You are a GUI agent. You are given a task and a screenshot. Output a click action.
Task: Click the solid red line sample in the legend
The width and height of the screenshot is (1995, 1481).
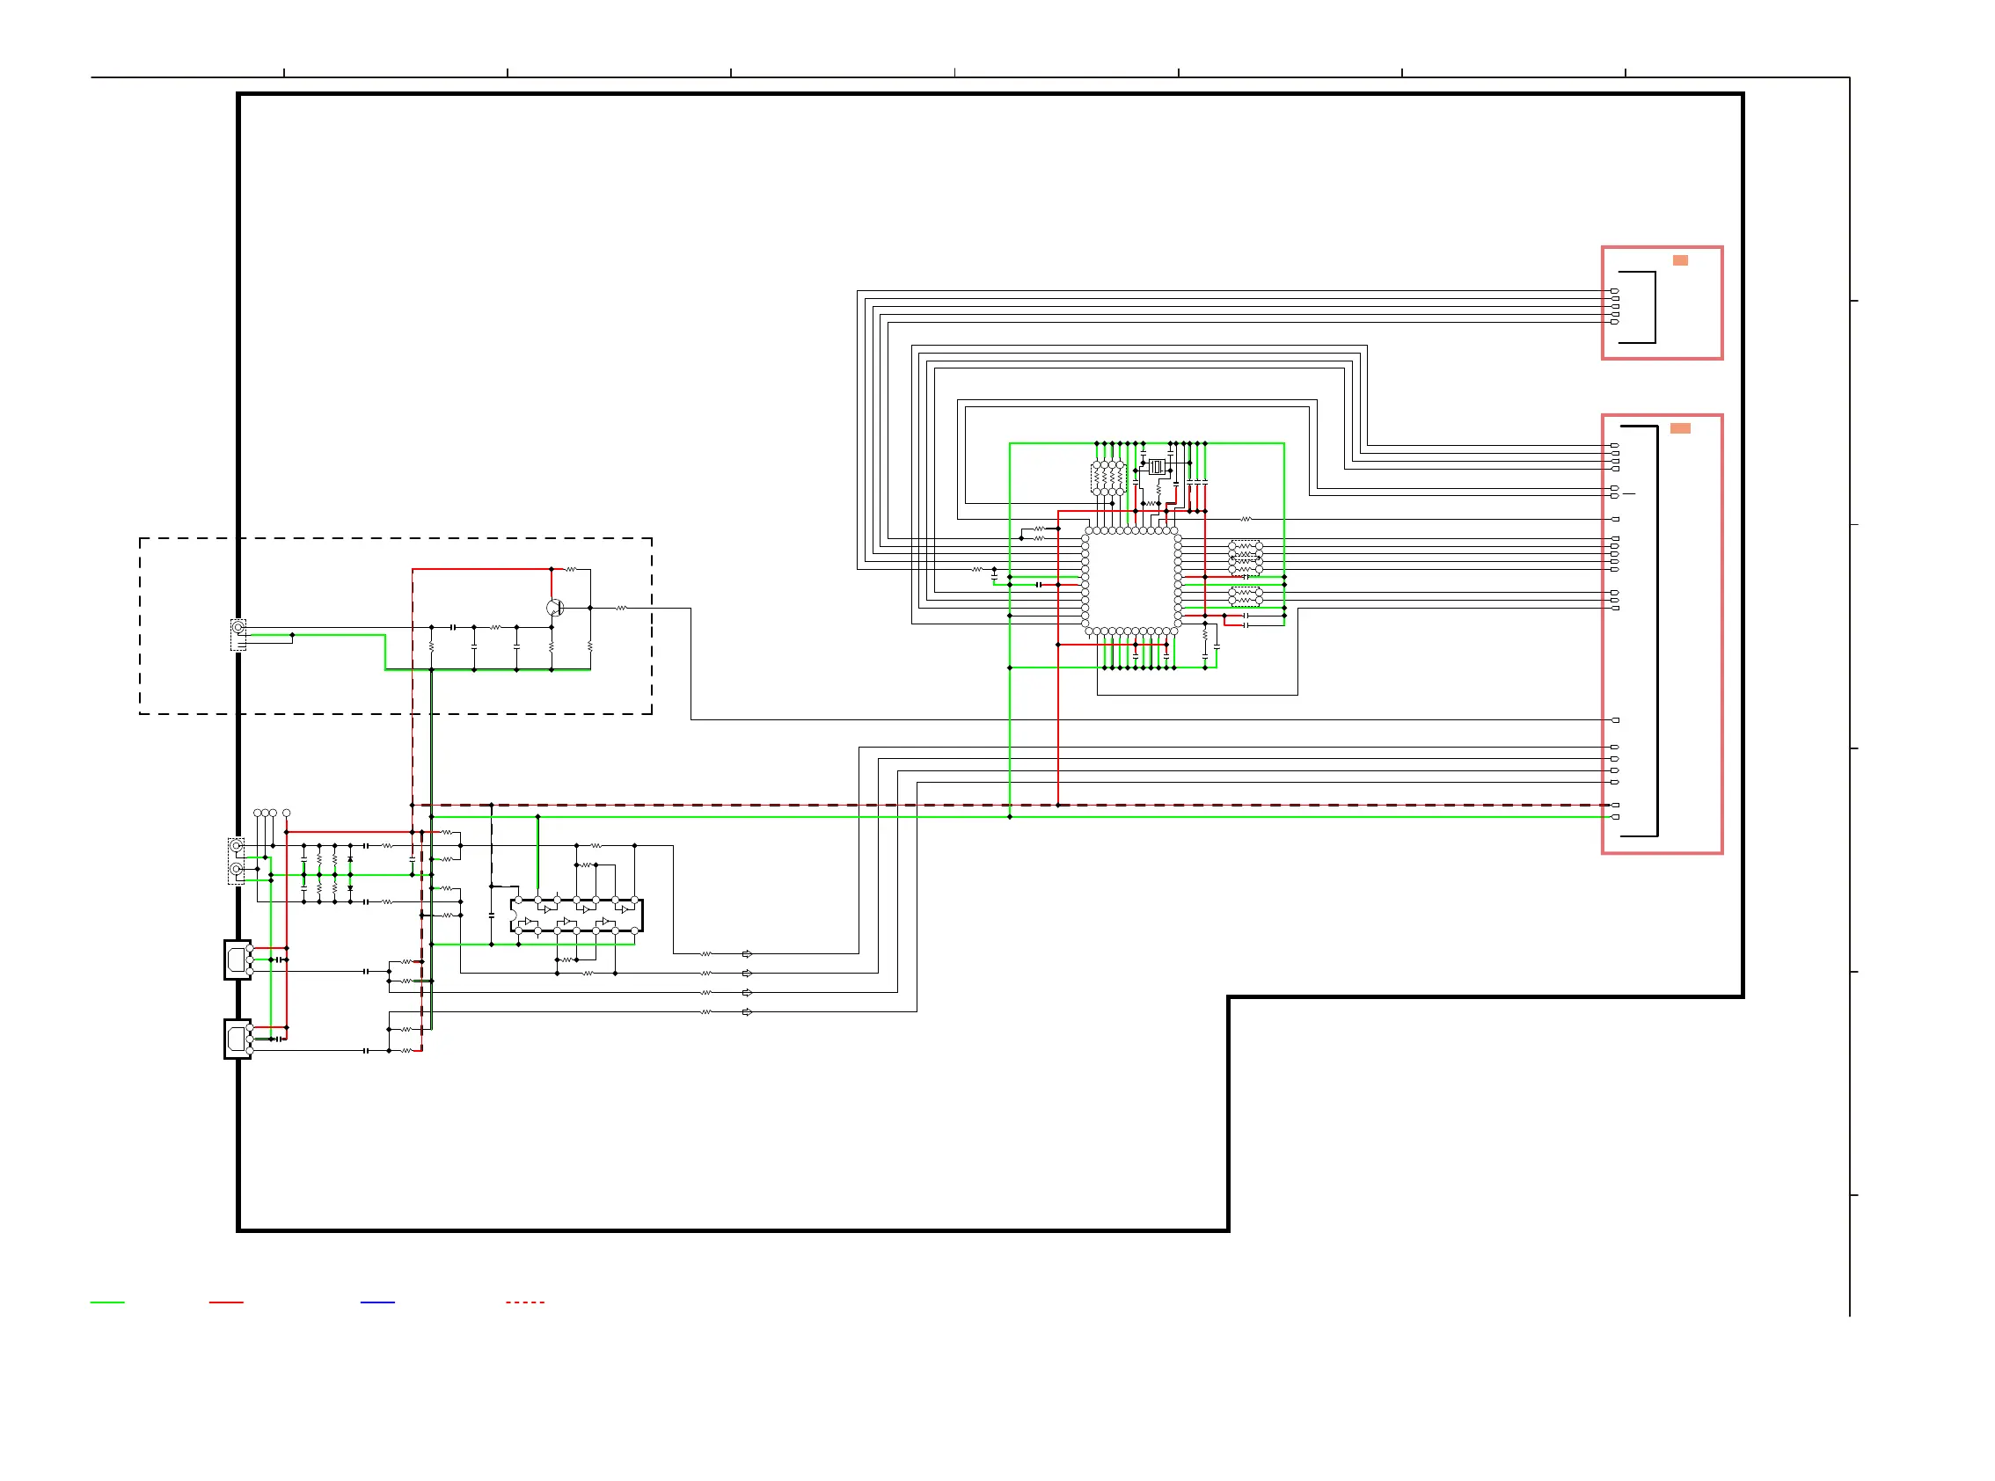point(226,1302)
